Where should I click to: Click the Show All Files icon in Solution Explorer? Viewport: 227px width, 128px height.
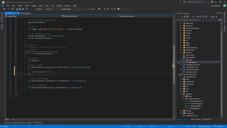pos(206,17)
